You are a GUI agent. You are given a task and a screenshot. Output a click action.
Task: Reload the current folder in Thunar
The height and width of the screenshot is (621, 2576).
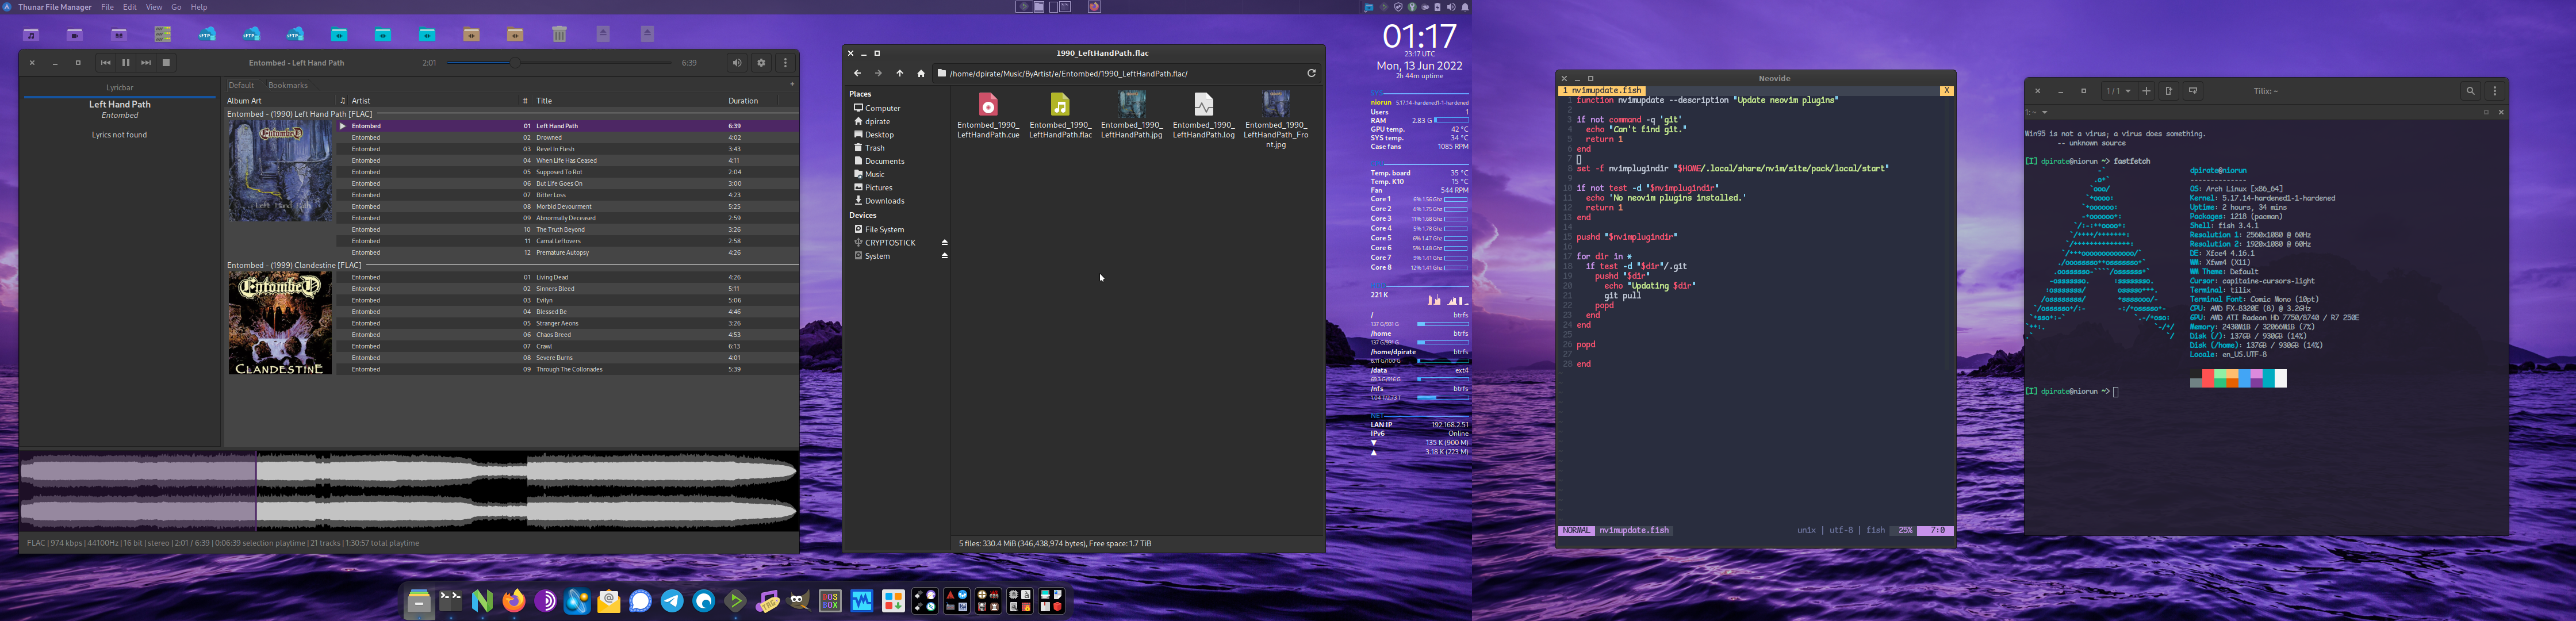tap(1311, 73)
